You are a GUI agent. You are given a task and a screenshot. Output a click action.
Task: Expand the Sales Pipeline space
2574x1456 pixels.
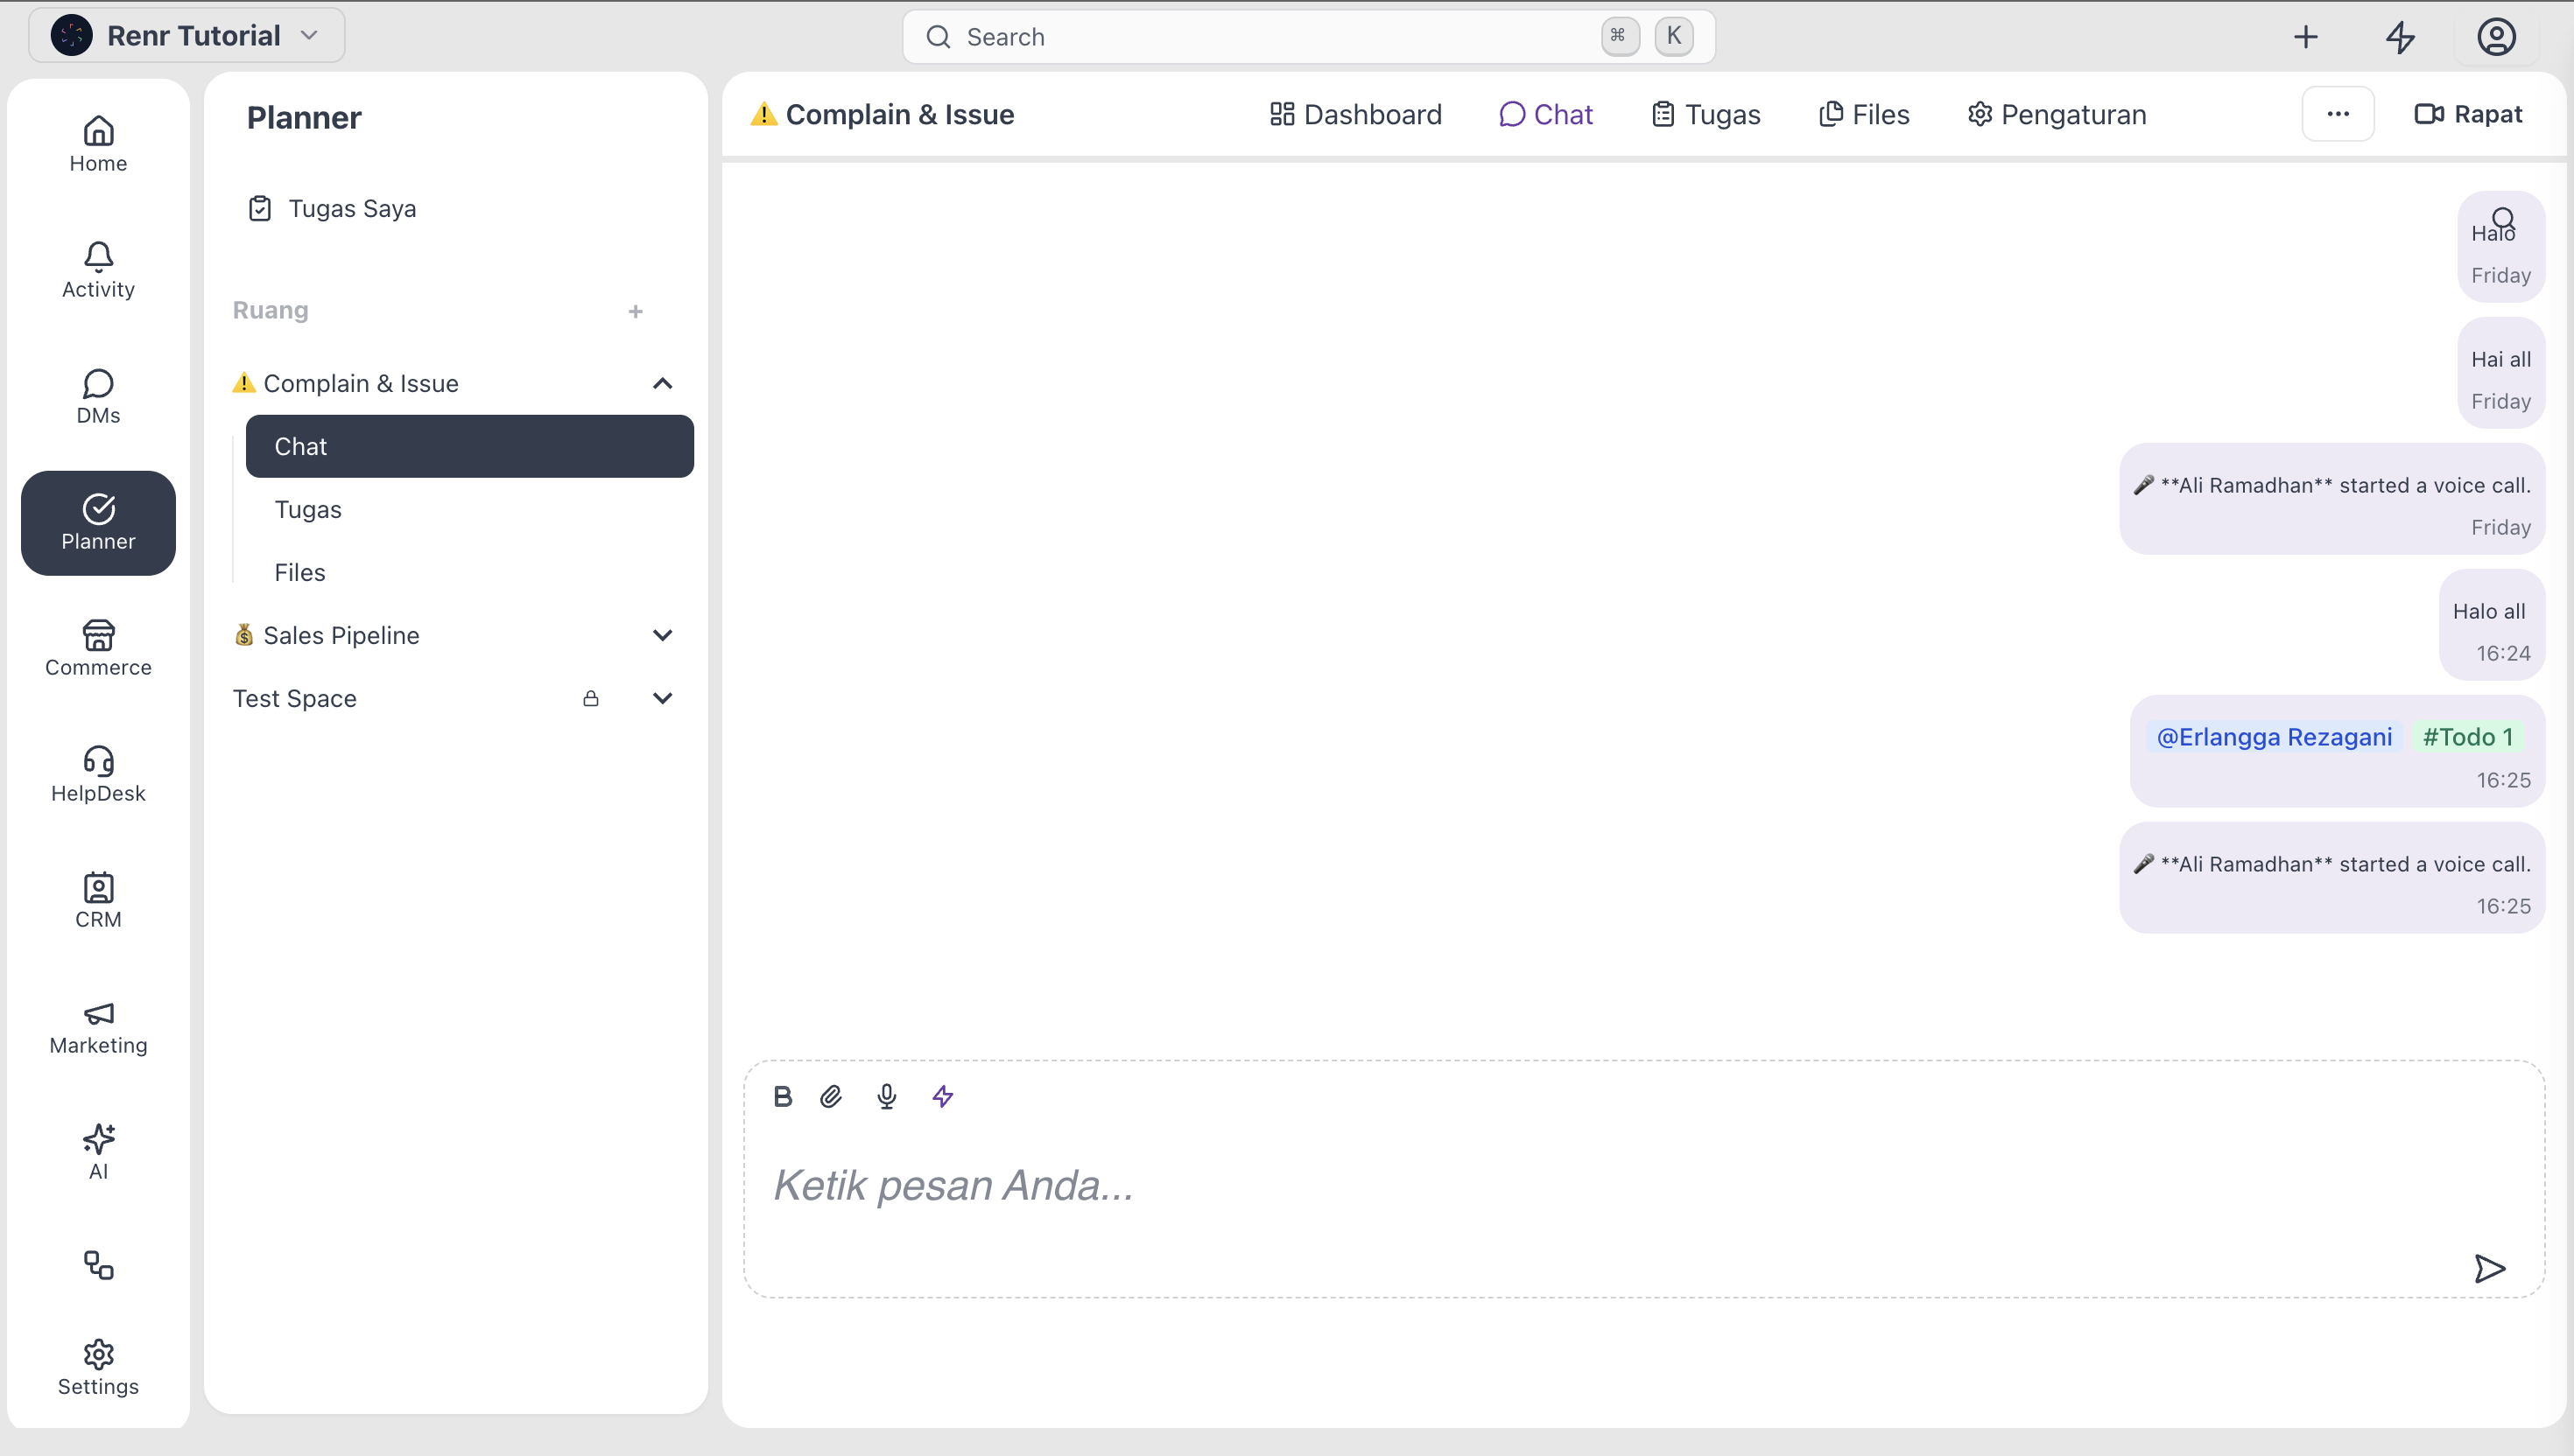pos(662,636)
